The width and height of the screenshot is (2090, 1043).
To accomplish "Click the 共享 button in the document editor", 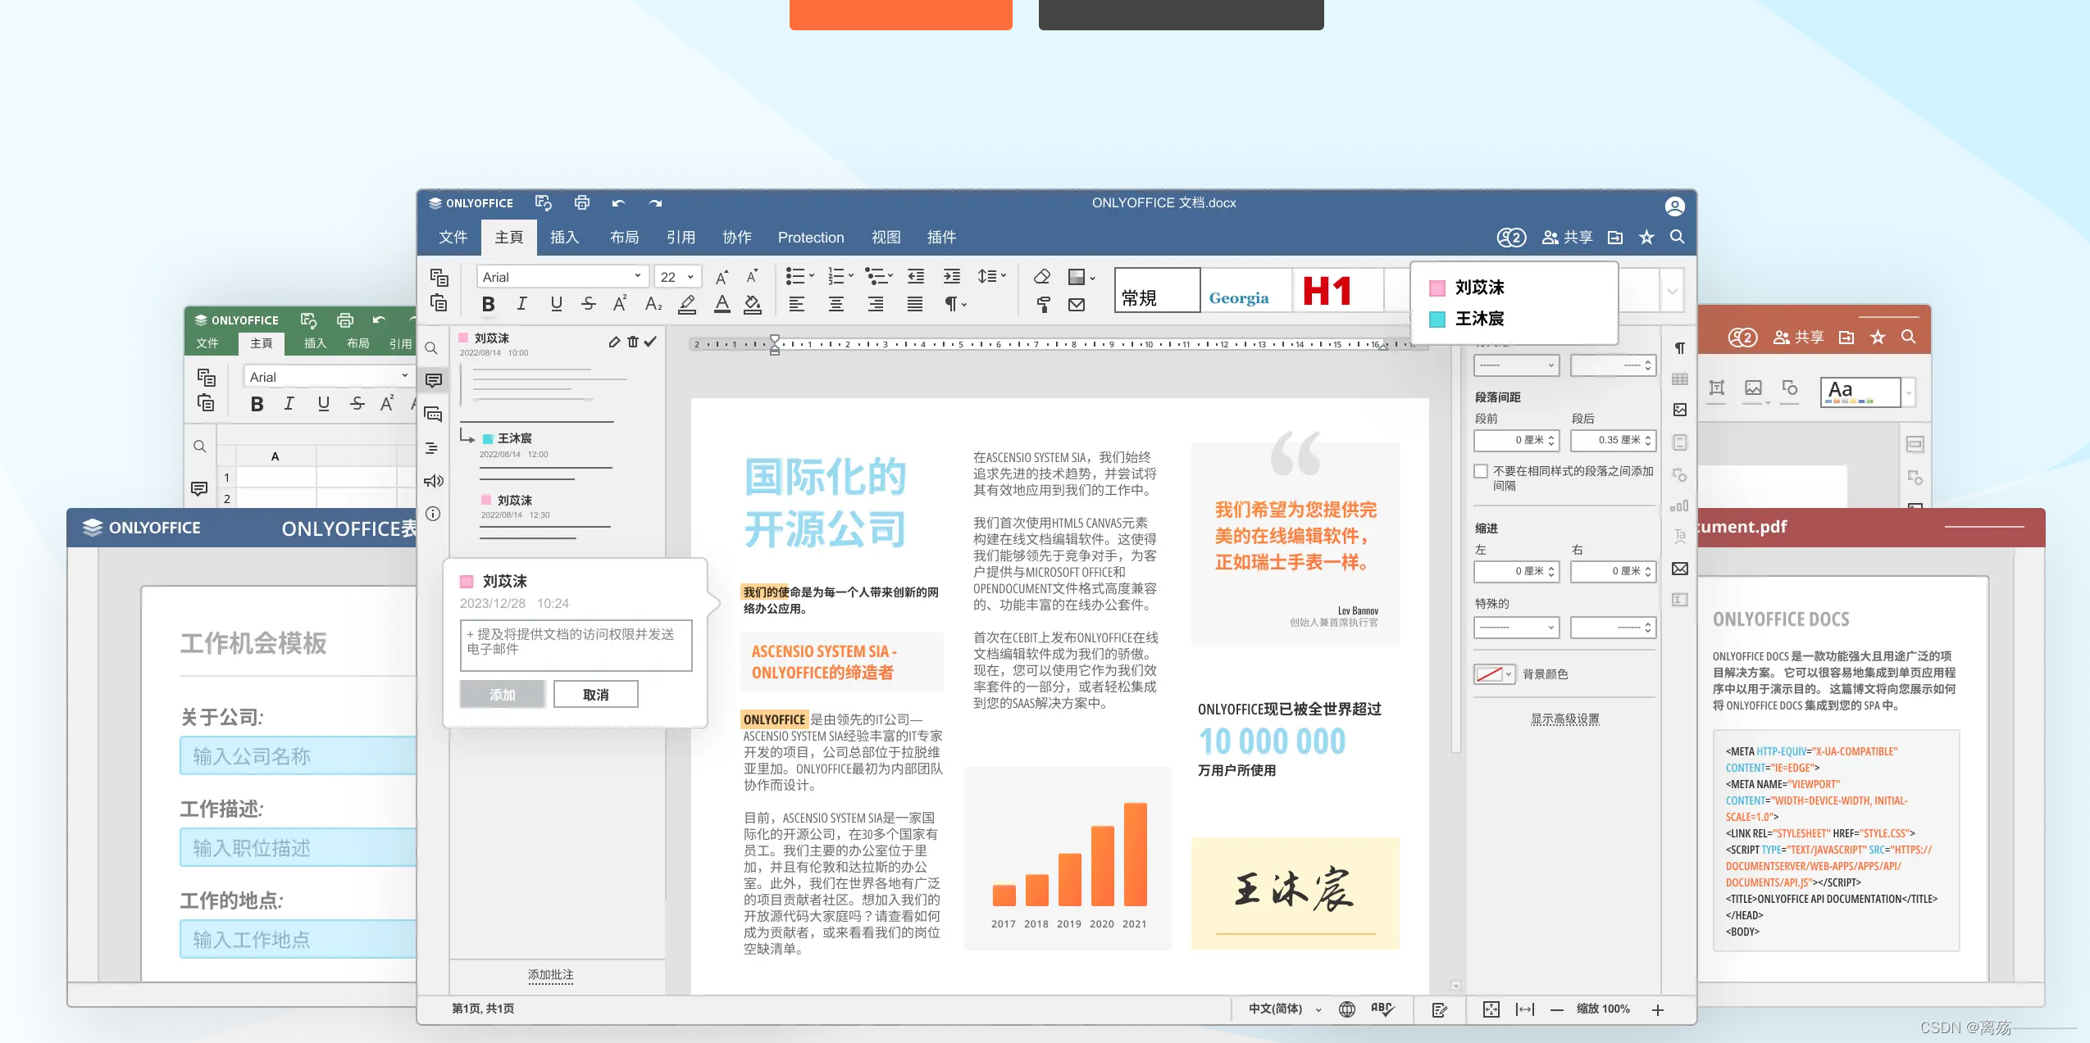I will [x=1567, y=238].
